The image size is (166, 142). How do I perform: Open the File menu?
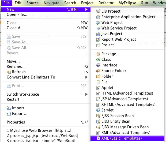click(7, 3)
